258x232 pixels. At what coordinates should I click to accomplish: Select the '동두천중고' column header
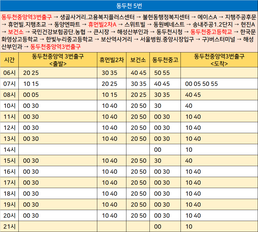(x=165, y=60)
